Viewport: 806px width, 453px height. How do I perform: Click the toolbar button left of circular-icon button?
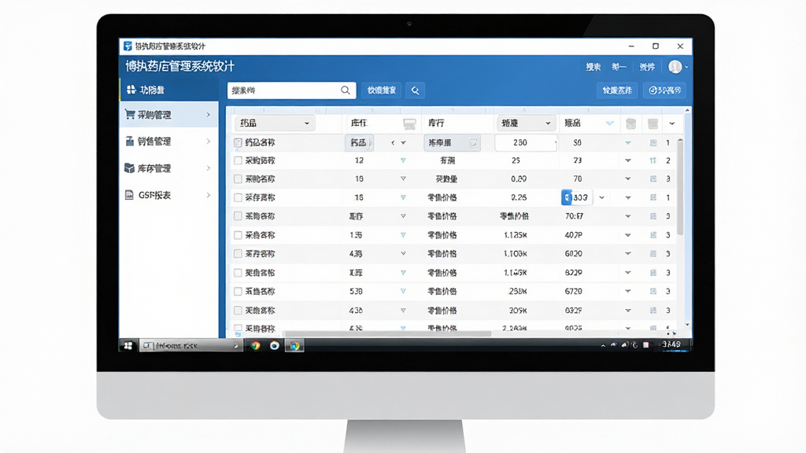617,90
